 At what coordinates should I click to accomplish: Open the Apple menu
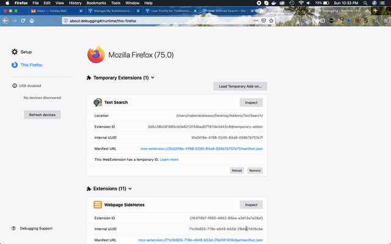[7, 3]
